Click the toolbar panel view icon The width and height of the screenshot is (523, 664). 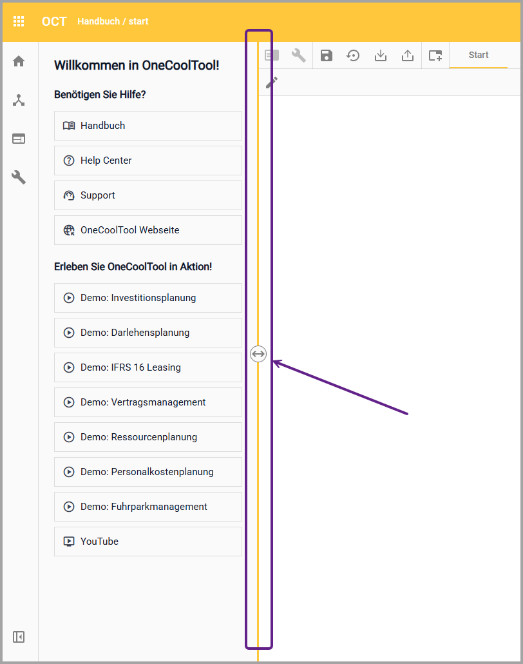point(272,55)
